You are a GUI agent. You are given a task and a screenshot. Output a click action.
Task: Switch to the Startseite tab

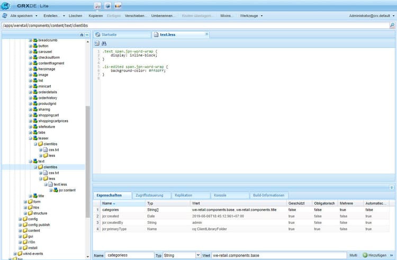(x=109, y=35)
